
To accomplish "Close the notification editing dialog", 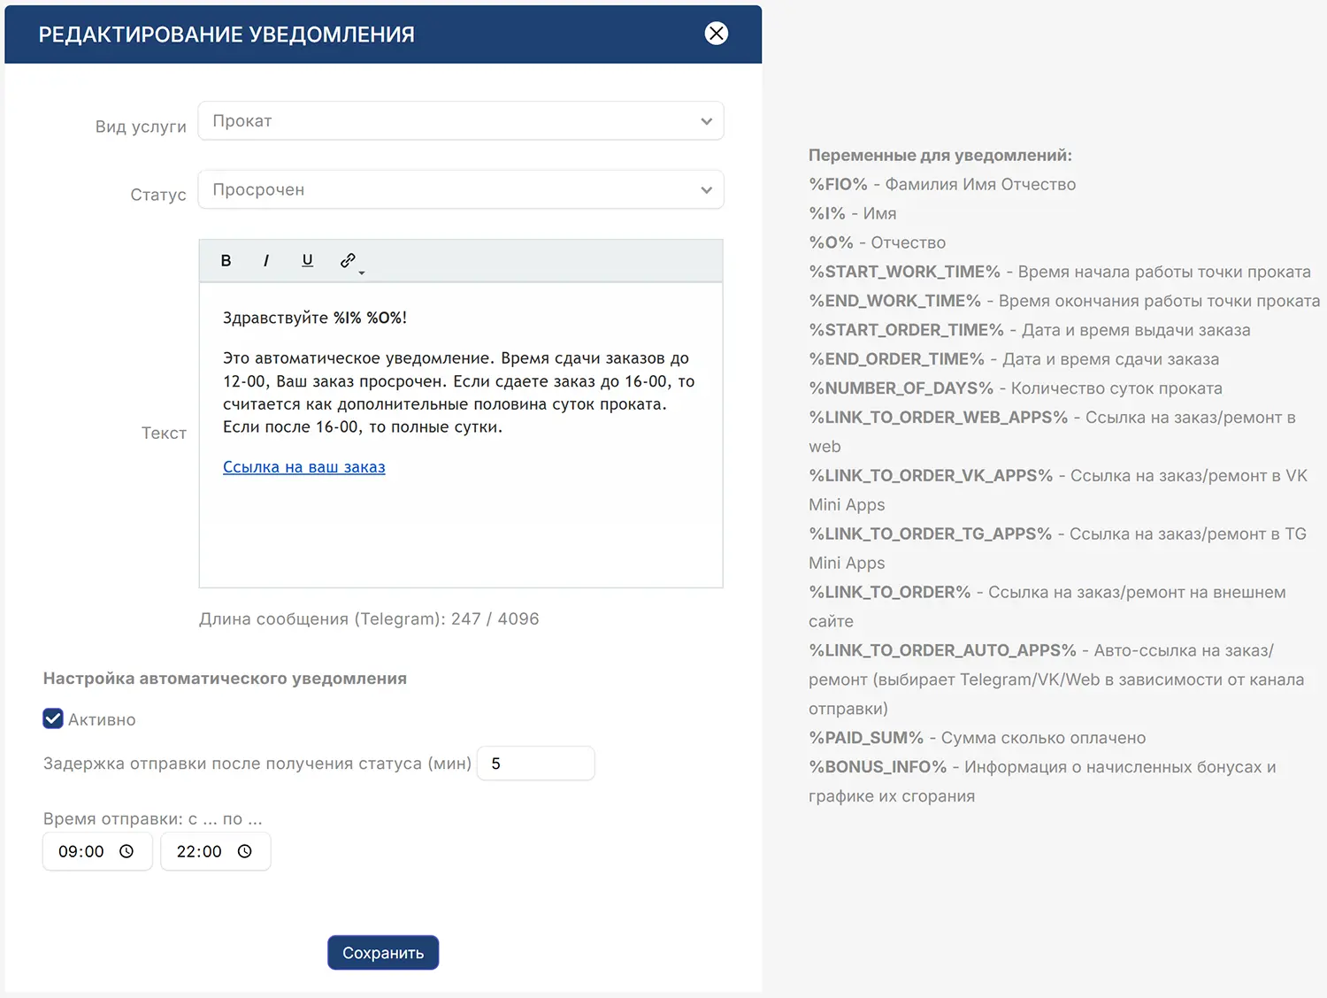I will pos(717,33).
